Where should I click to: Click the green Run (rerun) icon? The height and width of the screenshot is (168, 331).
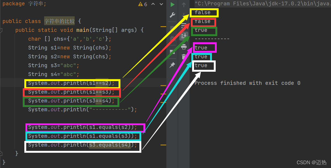click(x=172, y=5)
